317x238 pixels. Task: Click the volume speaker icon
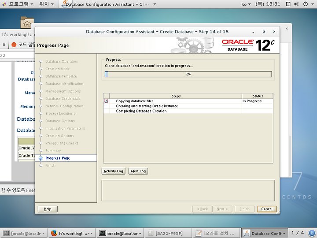296,4
